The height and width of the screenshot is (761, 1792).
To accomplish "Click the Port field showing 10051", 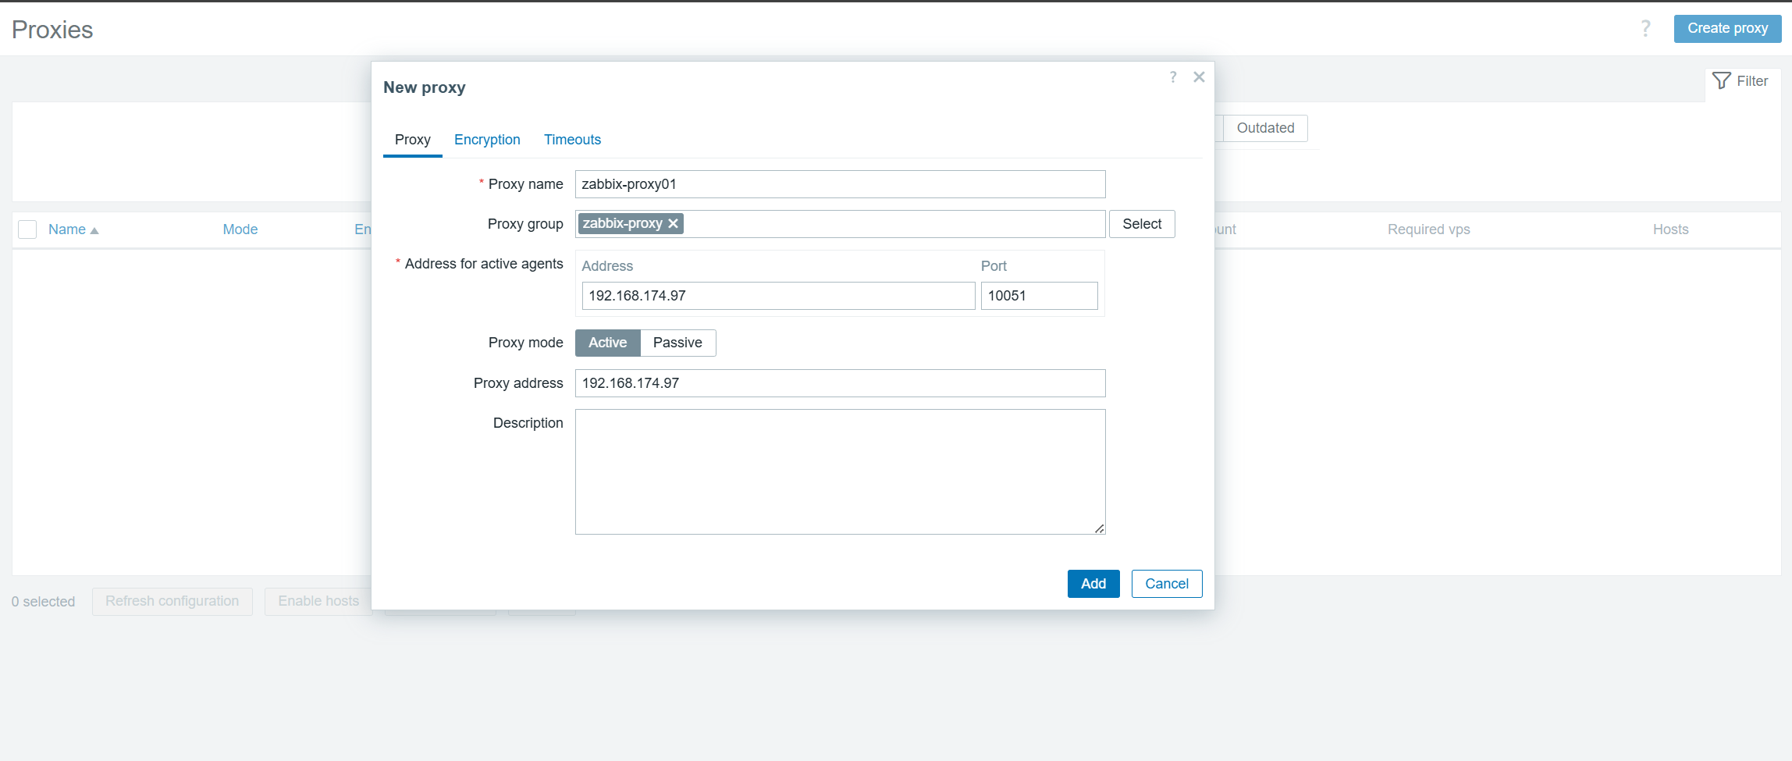I will [x=1039, y=296].
